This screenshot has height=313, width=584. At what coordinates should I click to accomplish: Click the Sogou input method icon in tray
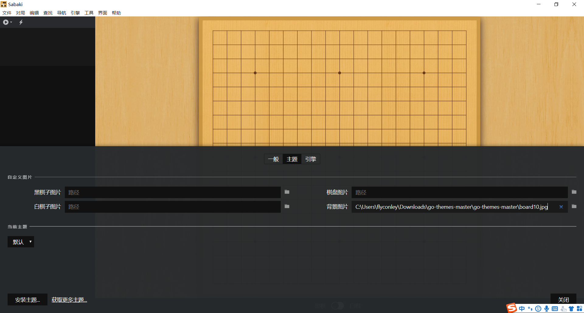(x=512, y=308)
